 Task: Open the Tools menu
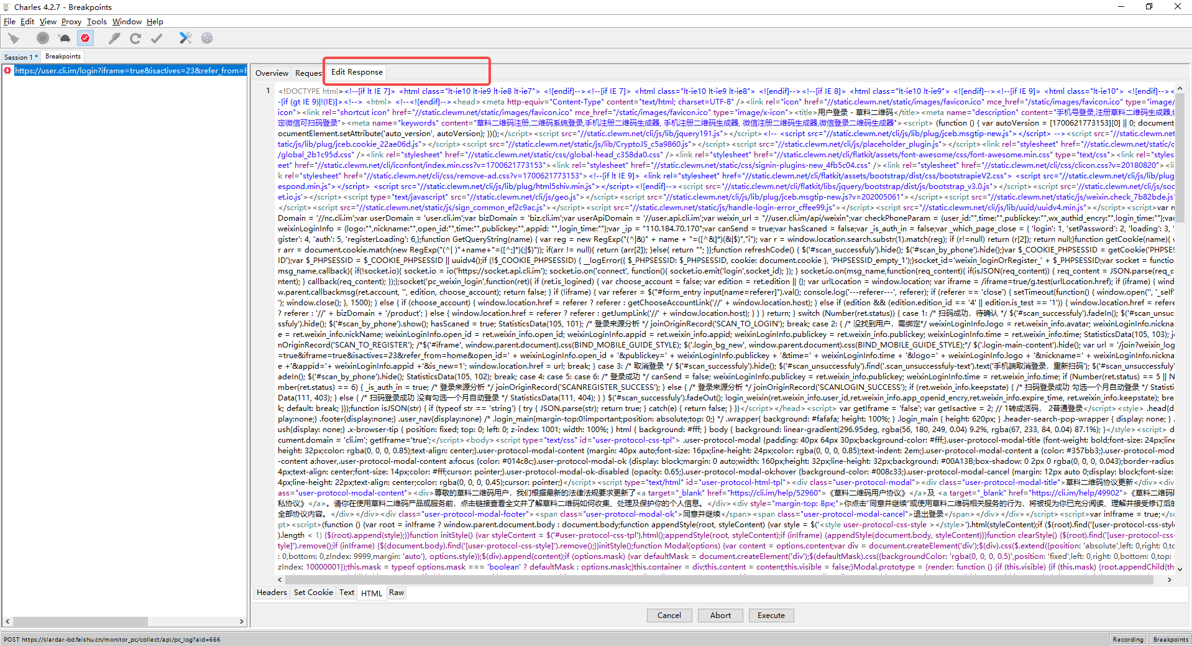(x=96, y=22)
